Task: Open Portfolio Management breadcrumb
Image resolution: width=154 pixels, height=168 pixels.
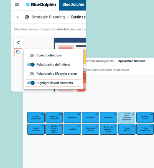Action: coord(100,61)
